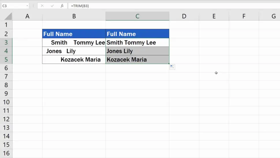Open the Name Box dropdown arrow
This screenshot has height=158, width=280.
click(27, 6)
